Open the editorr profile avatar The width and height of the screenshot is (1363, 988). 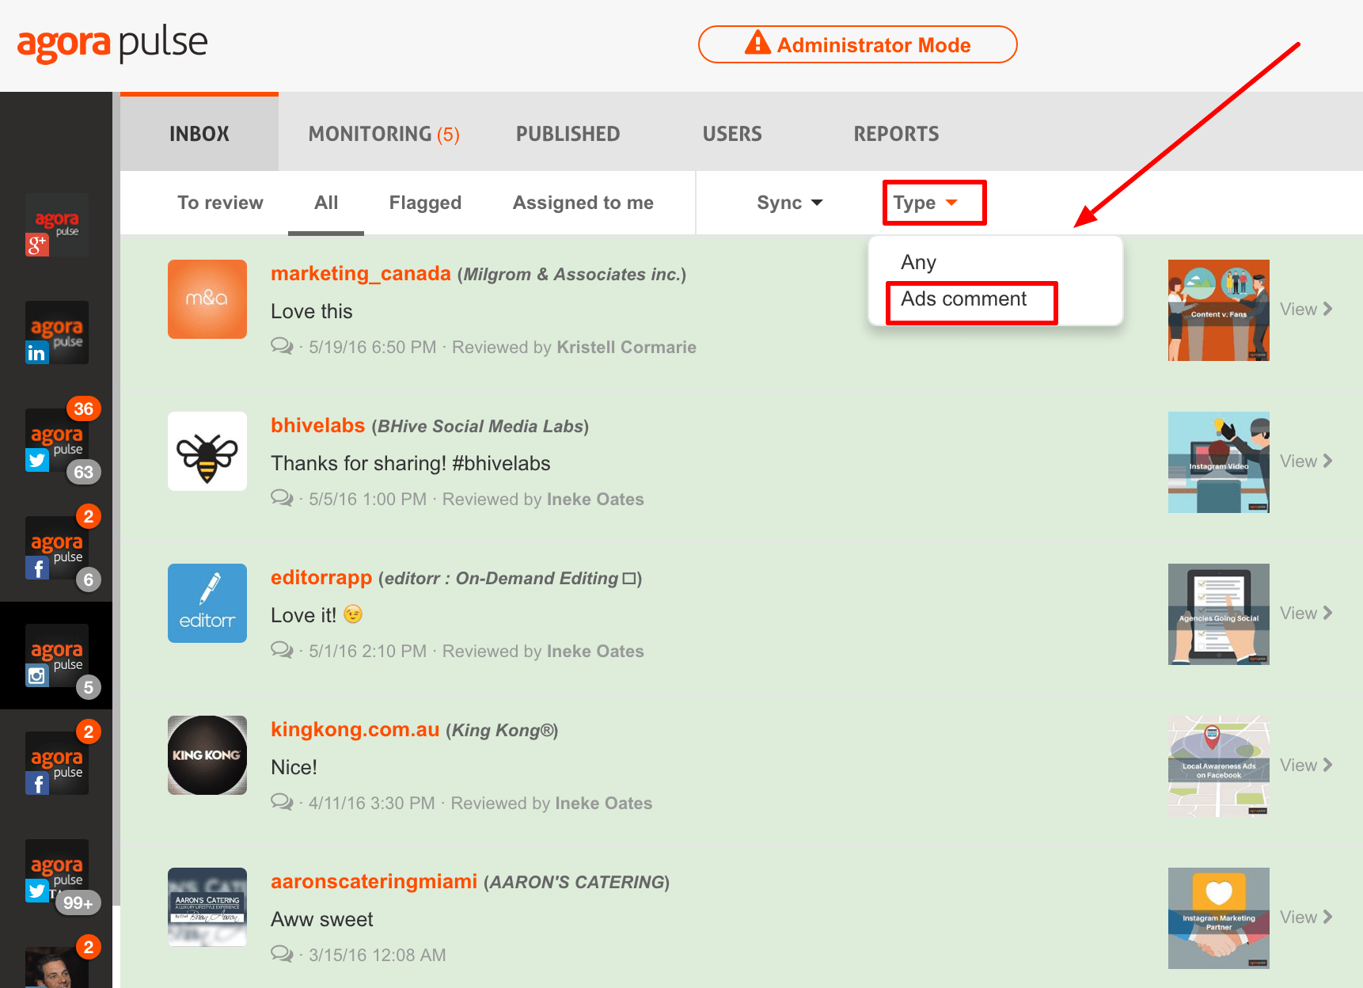(x=207, y=603)
